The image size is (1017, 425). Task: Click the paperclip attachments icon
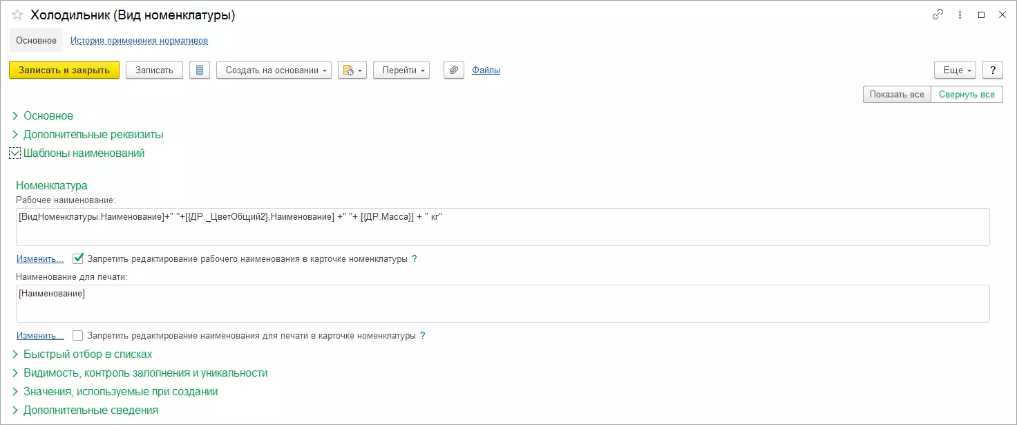pyautogui.click(x=454, y=70)
